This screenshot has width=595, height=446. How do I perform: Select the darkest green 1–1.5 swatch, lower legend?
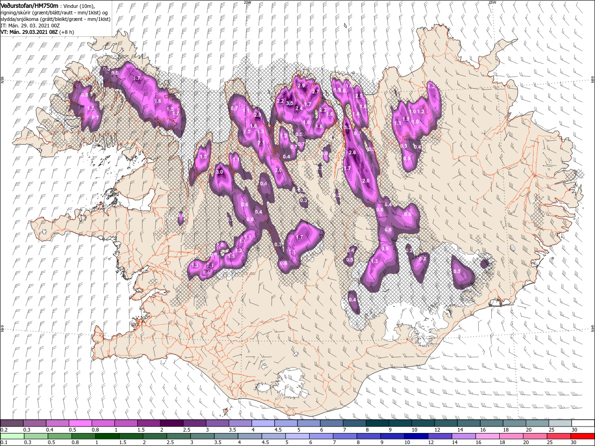pos(107,436)
